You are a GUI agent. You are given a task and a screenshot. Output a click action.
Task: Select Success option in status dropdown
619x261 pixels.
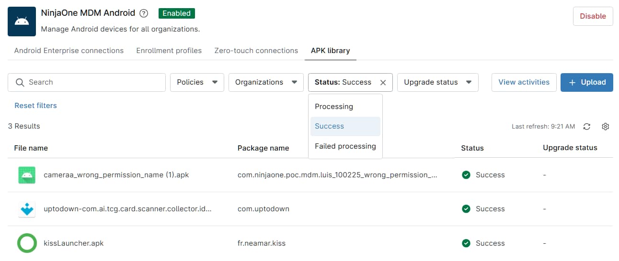pos(345,126)
